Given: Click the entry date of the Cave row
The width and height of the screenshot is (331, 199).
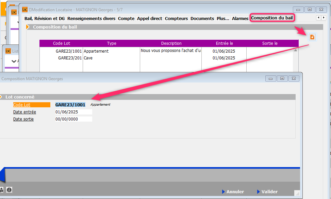Looking at the screenshot, I should pyautogui.click(x=224, y=58).
